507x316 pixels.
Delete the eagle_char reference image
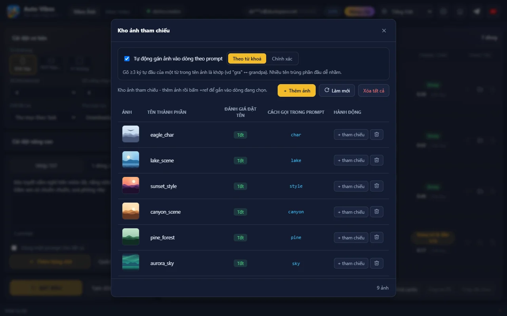(377, 135)
